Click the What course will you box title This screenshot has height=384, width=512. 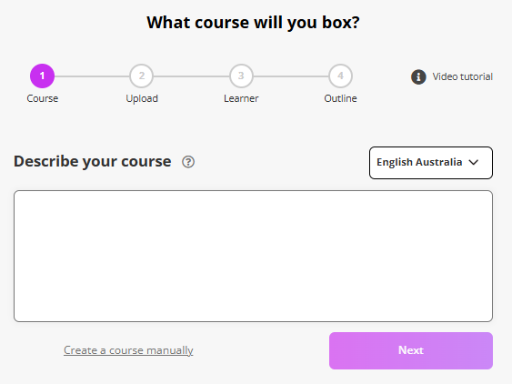coord(253,23)
